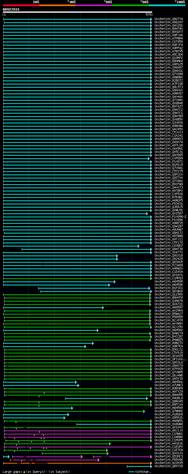
Task: Open hit UniRef100_B2BGT2
Action: click(169, 81)
